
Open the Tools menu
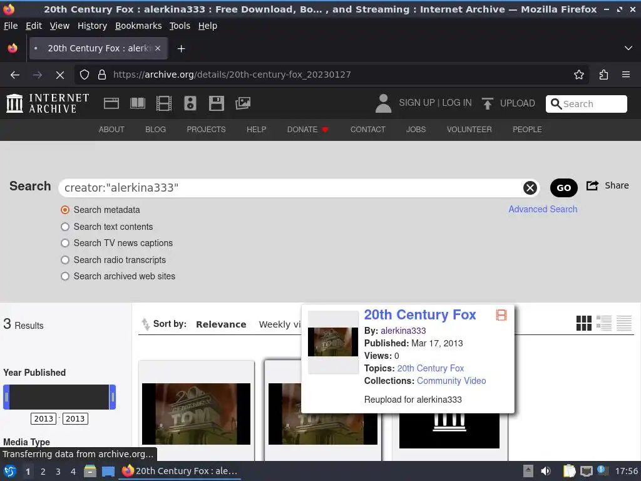pyautogui.click(x=180, y=26)
